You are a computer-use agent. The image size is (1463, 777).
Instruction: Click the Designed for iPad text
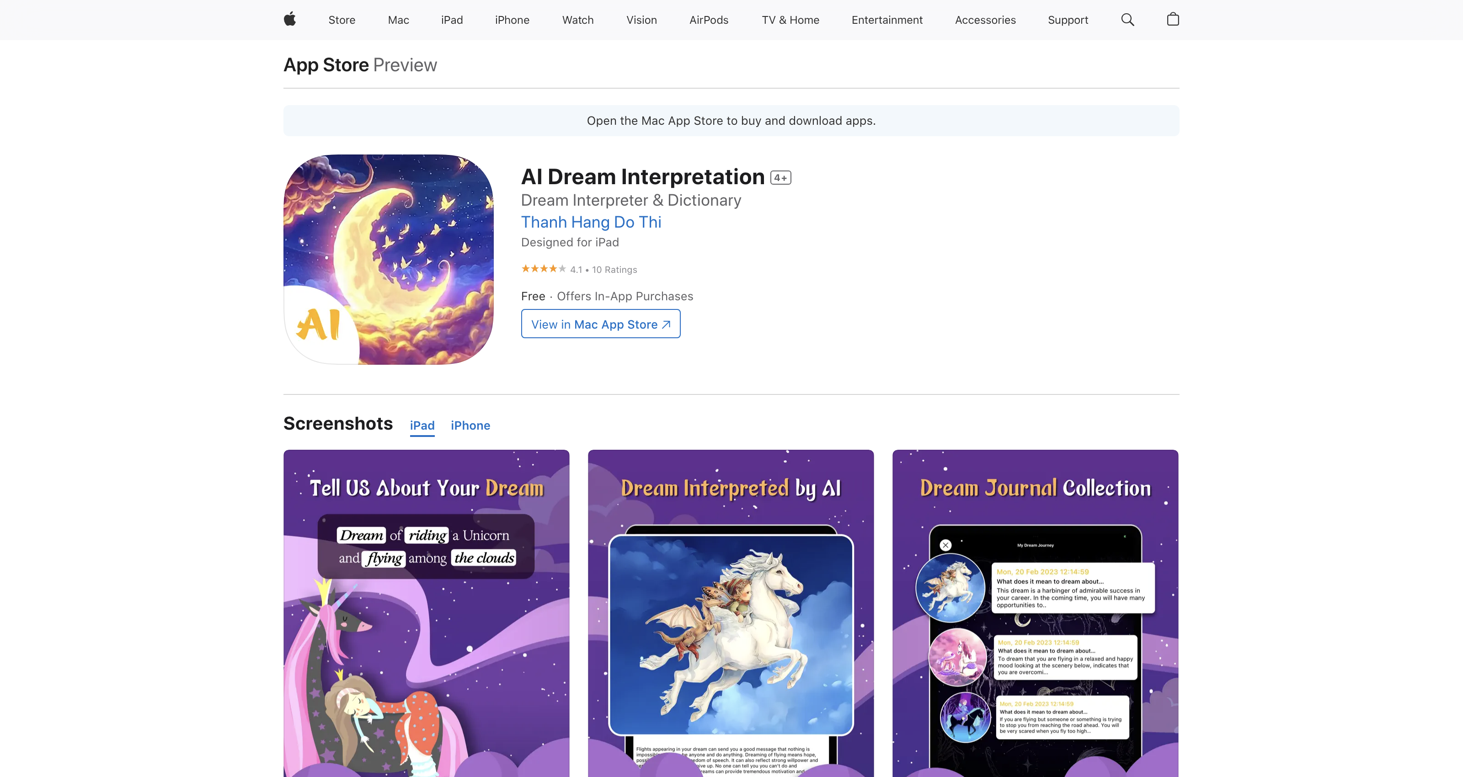tap(570, 243)
